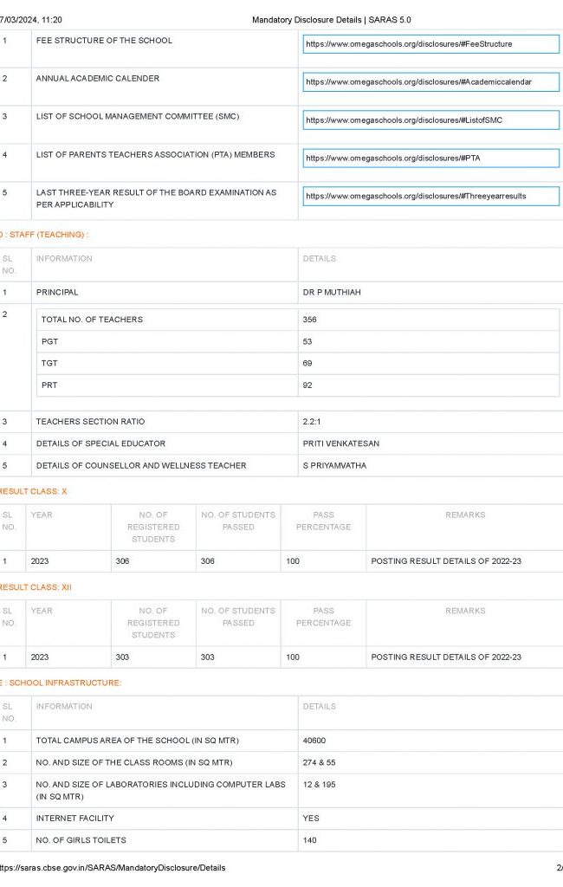Click the Total No. of Teachers value 356
563x887 pixels.
coord(309,320)
